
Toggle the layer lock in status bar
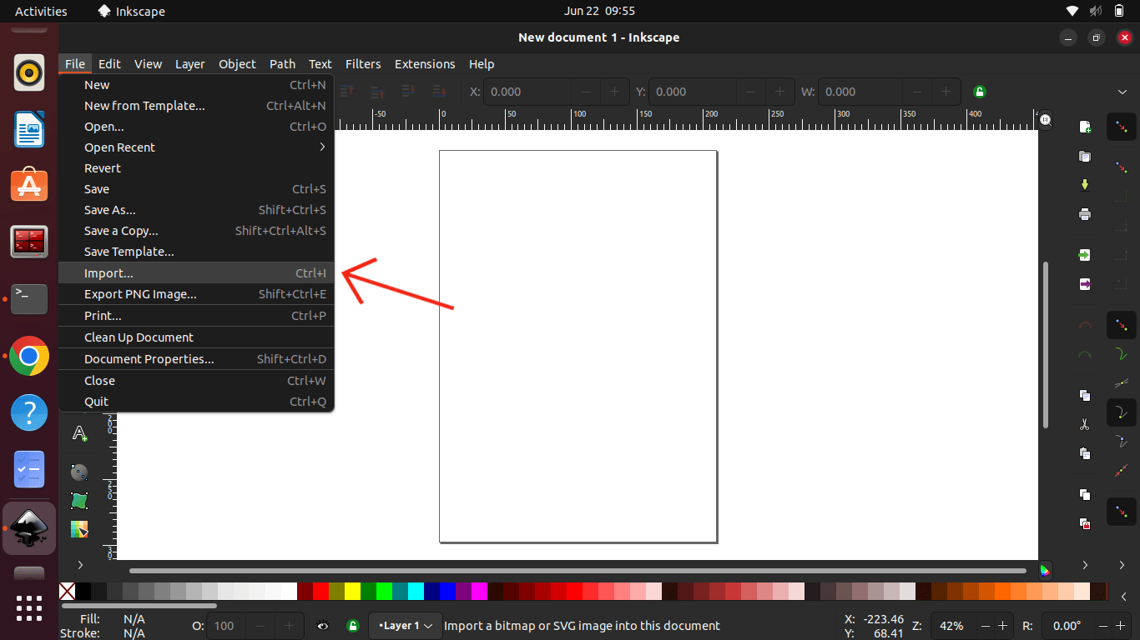click(x=353, y=626)
